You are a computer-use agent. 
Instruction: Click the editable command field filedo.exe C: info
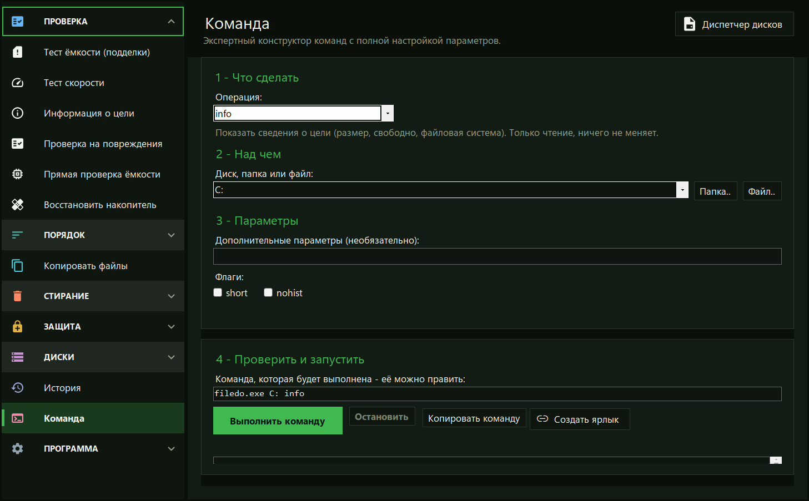[x=498, y=394]
